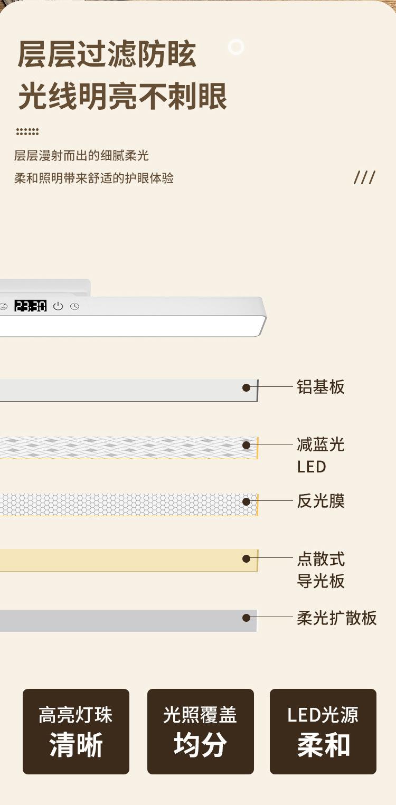The image size is (396, 805).
Task: Click the dot marker on aluminum substrate layer
Action: pos(246,387)
